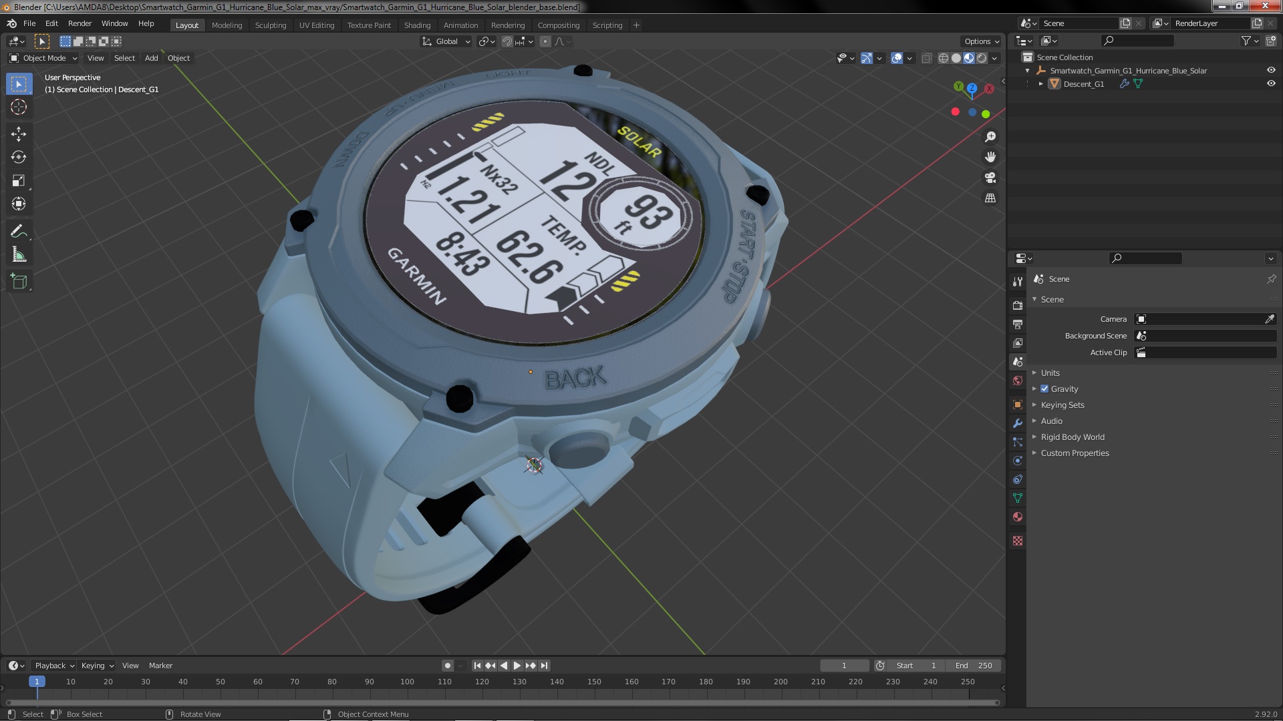Open the Object Data properties tab
The width and height of the screenshot is (1283, 721).
(1017, 498)
